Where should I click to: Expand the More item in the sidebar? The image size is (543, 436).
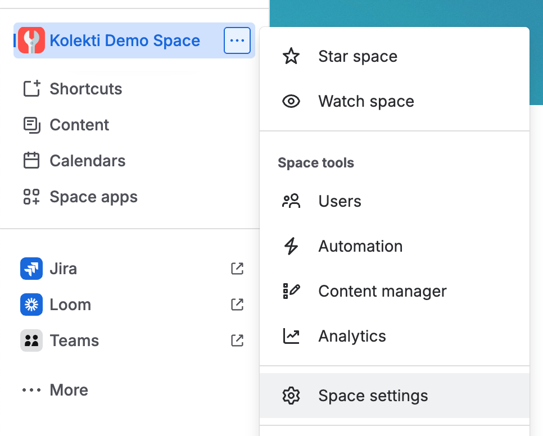click(69, 389)
